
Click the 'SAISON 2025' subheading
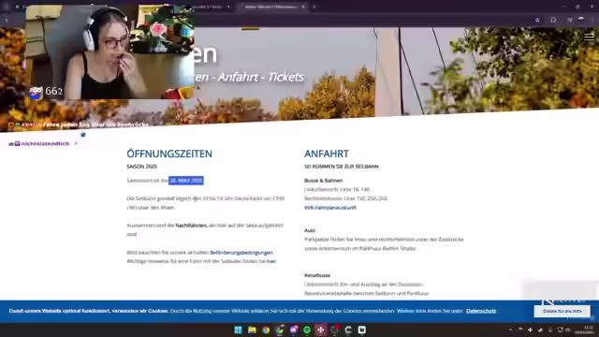141,167
